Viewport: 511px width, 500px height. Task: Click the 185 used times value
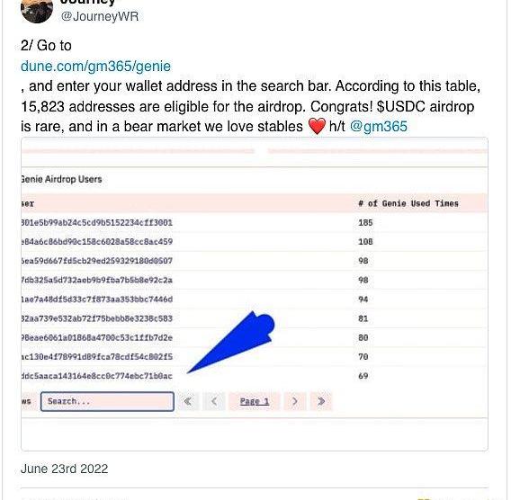[x=365, y=222]
